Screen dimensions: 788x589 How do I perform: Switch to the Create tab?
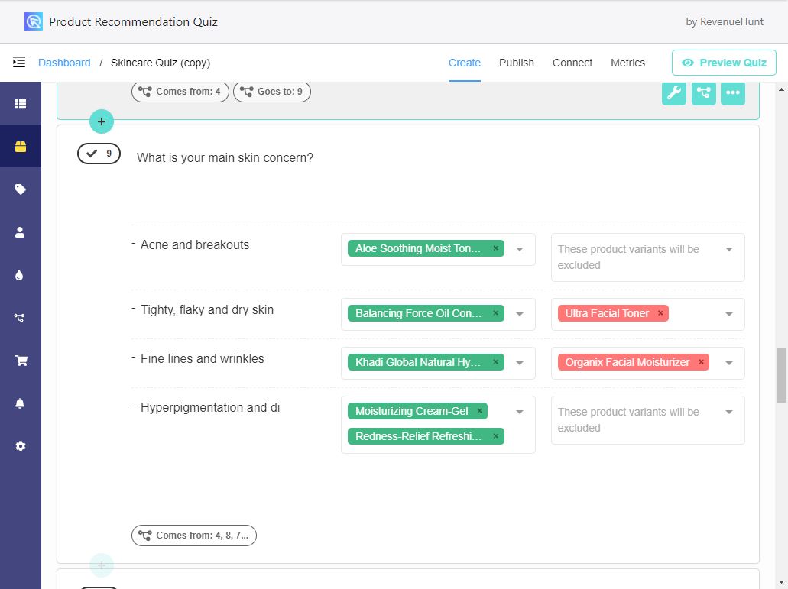pos(465,63)
